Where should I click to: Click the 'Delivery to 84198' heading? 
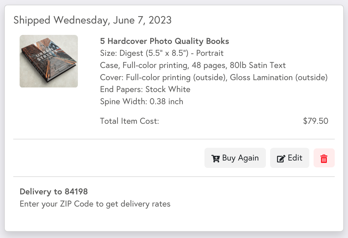pyautogui.click(x=53, y=191)
